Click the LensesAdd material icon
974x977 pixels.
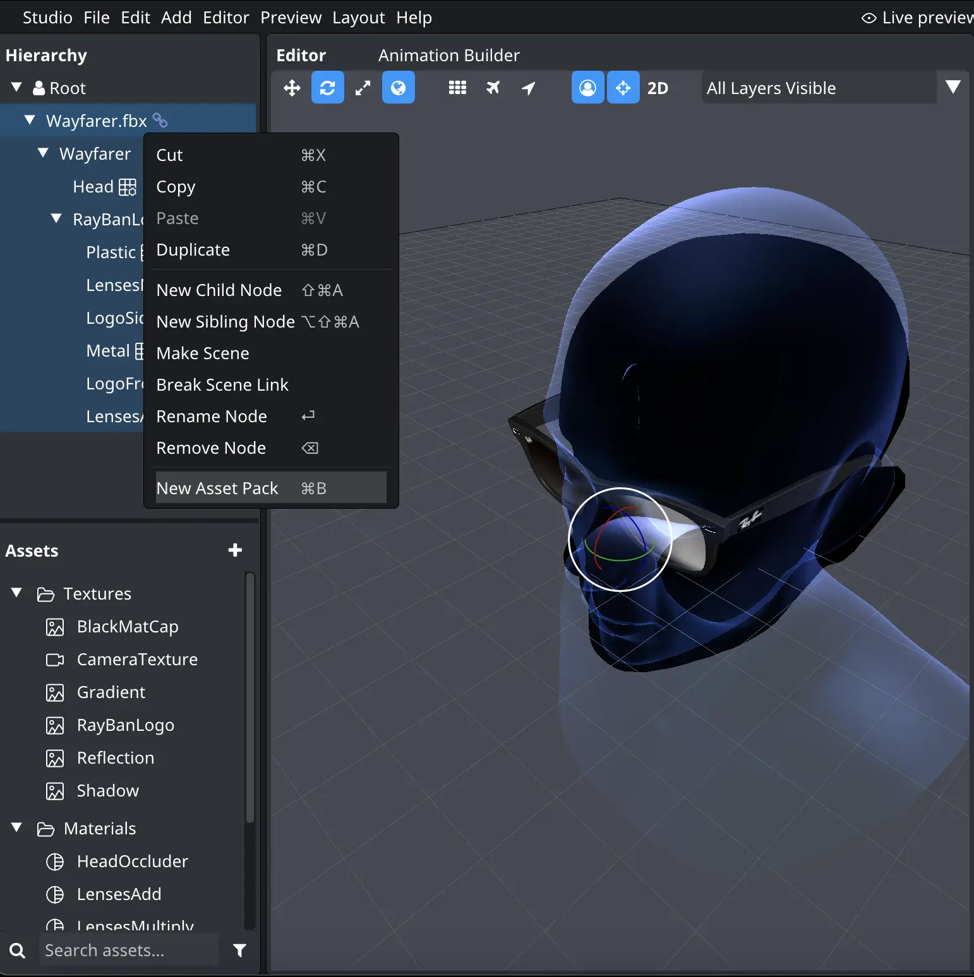click(55, 894)
